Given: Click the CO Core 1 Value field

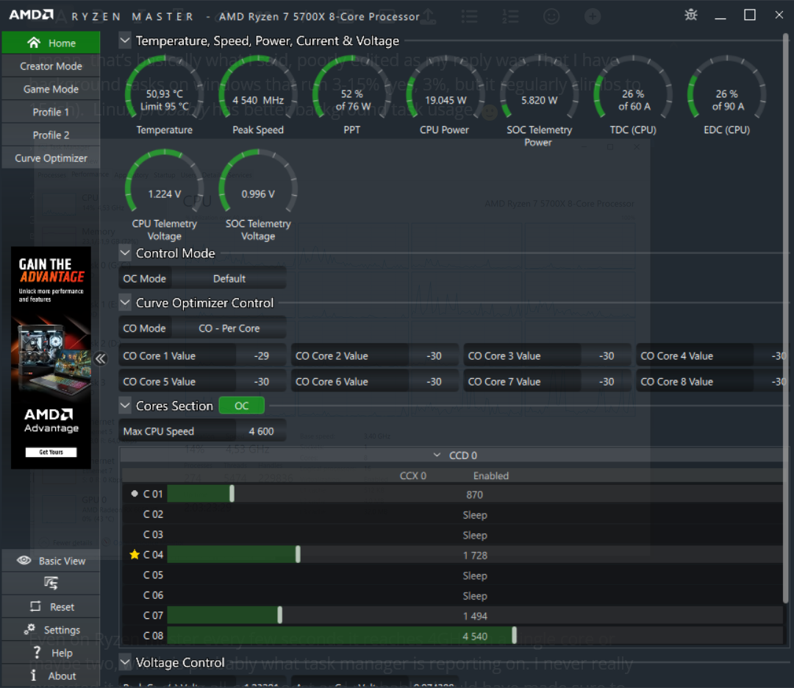Looking at the screenshot, I should 253,356.
